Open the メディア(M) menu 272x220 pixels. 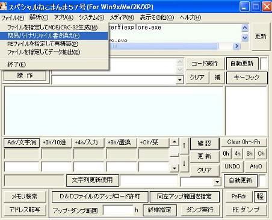click(x=122, y=17)
